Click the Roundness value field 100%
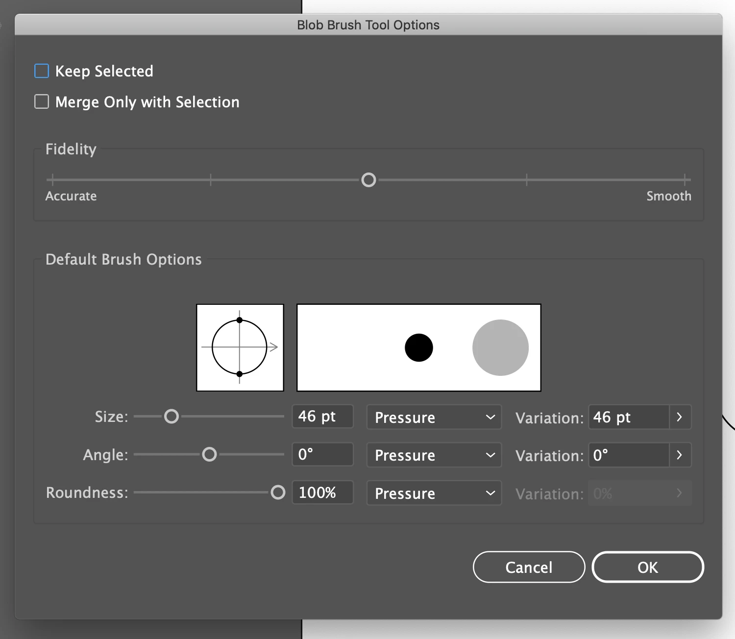 (322, 492)
